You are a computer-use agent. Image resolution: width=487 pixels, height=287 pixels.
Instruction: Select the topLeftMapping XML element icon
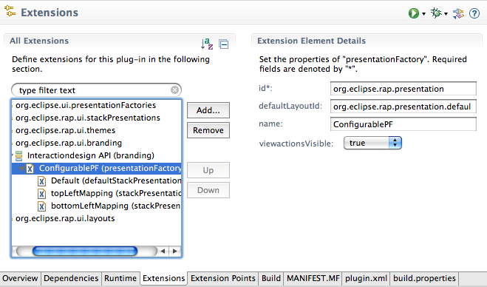pos(41,194)
